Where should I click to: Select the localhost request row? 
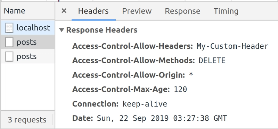[x=28, y=28]
